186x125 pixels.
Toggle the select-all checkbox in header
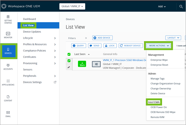69,54
